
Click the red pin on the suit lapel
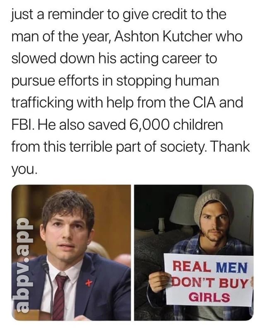(x=90, y=283)
